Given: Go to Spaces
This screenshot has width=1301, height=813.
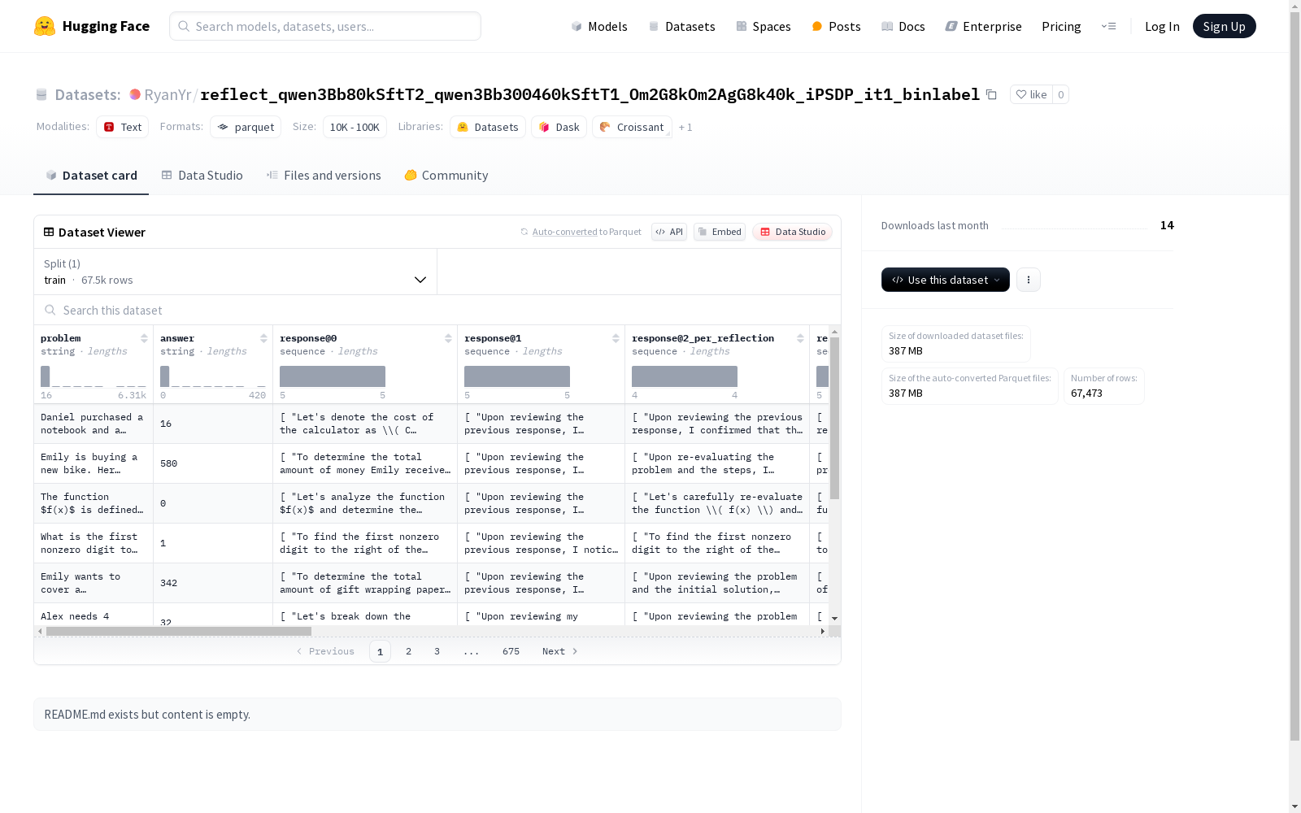Looking at the screenshot, I should tap(764, 26).
